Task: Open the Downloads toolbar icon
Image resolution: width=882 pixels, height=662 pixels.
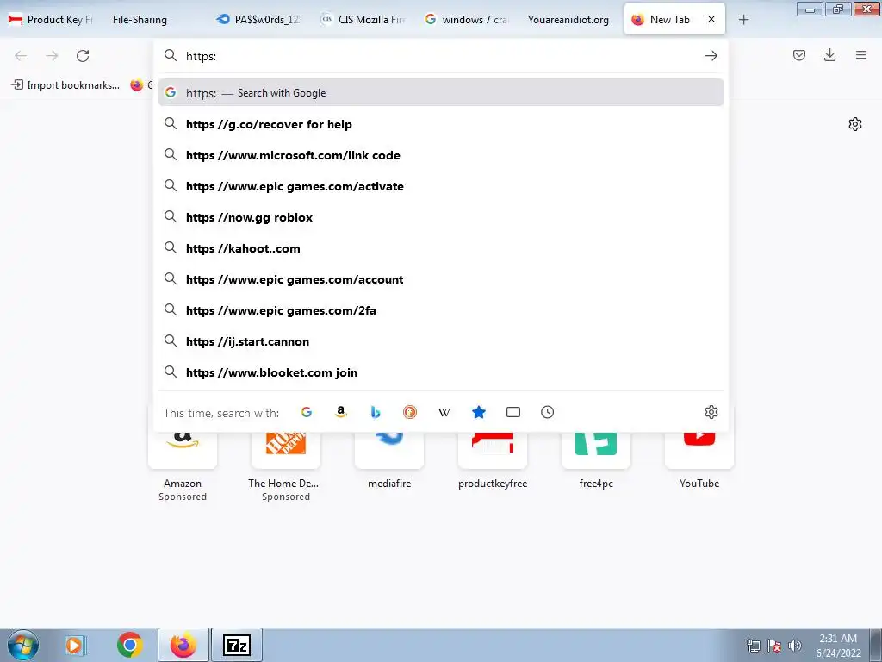Action: [x=829, y=55]
